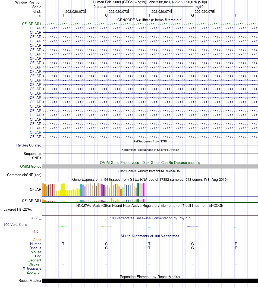The height and width of the screenshot is (287, 258).
Task: Open the OMIM Gene Phenotypes track title
Action: click(x=150, y=163)
